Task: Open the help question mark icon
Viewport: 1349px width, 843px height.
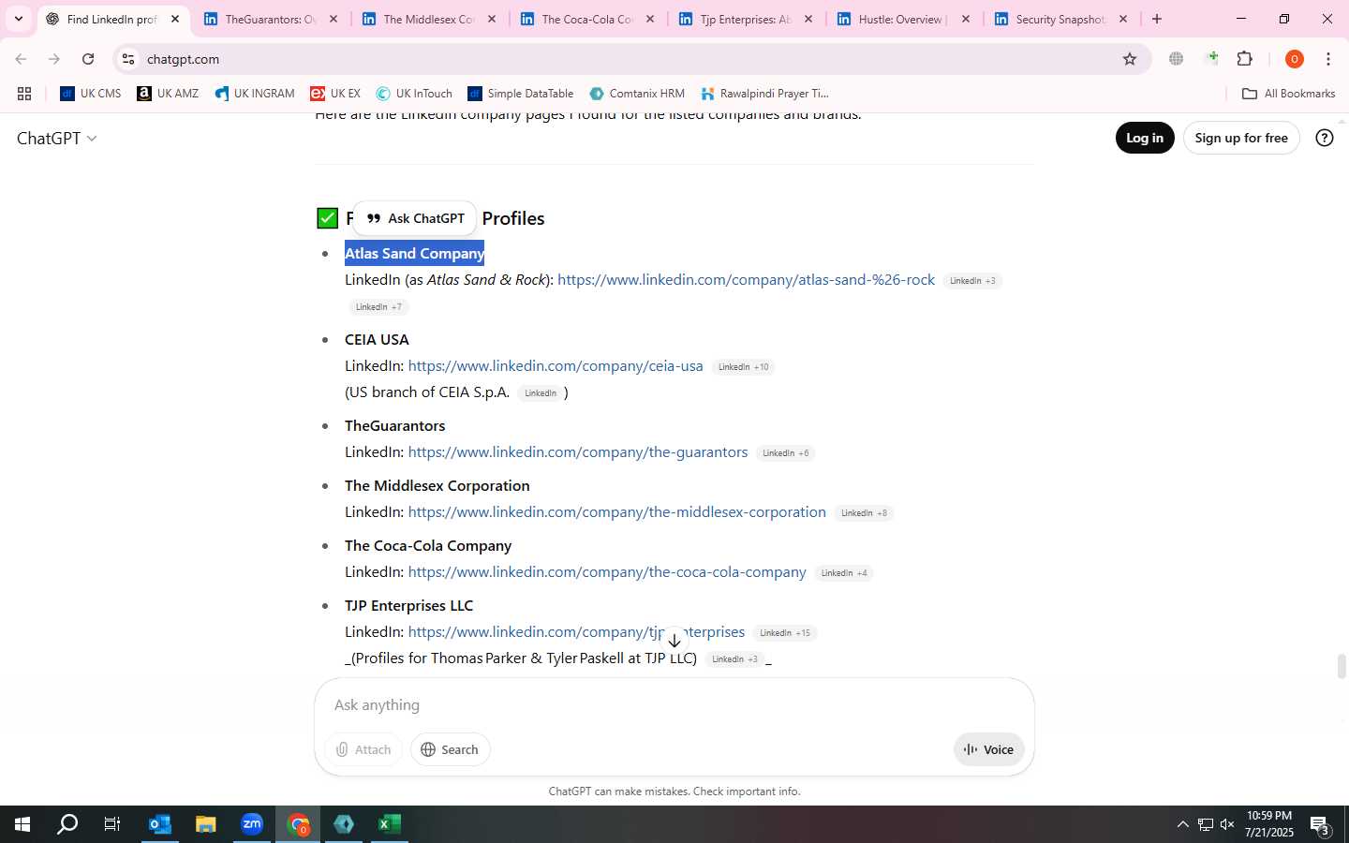Action: pos(1325,138)
